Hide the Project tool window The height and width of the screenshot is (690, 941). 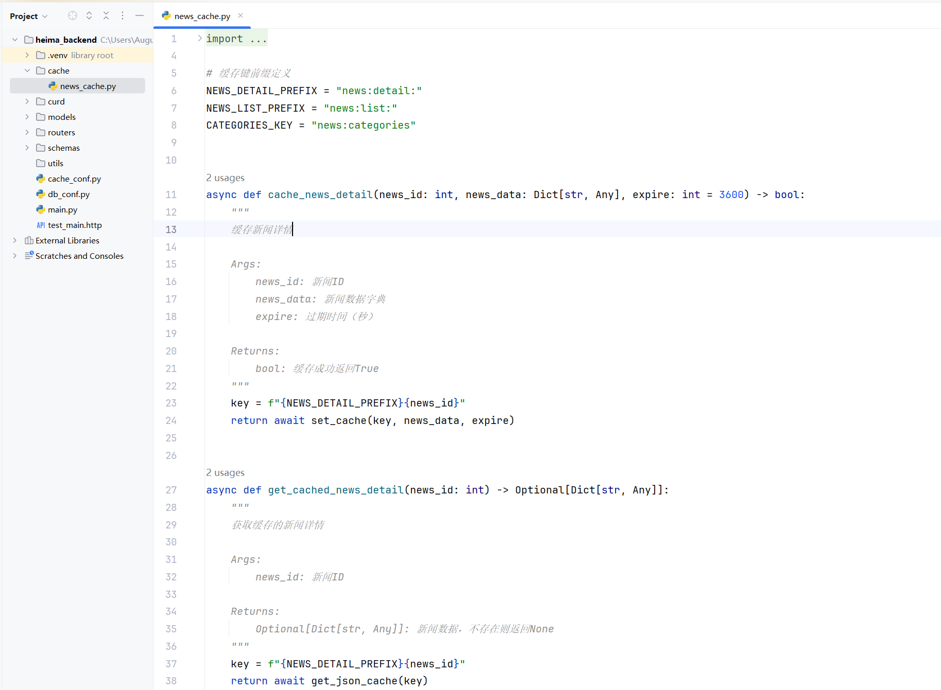[x=140, y=15]
